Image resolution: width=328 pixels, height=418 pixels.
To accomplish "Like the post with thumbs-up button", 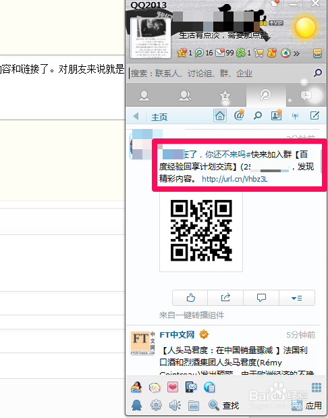I will (x=190, y=298).
